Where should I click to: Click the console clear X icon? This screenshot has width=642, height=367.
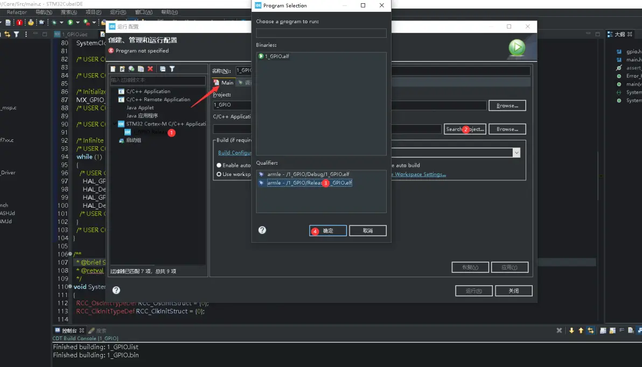(x=559, y=330)
